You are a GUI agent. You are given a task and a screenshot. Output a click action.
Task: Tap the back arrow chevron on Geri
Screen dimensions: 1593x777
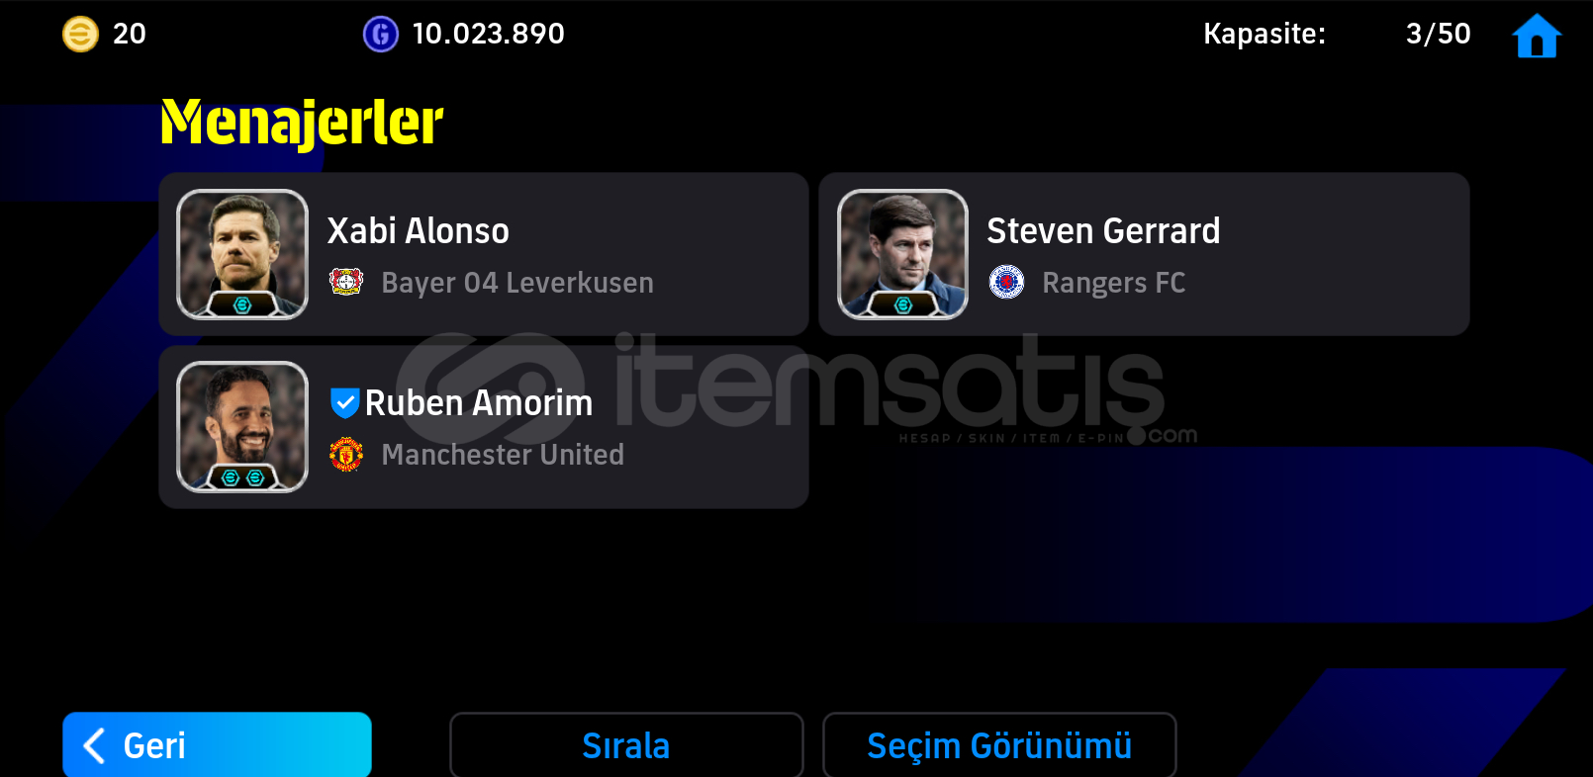(x=95, y=745)
